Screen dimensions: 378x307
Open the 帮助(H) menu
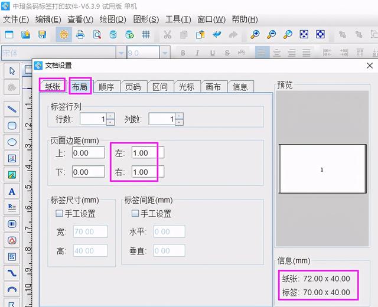[x=245, y=19]
